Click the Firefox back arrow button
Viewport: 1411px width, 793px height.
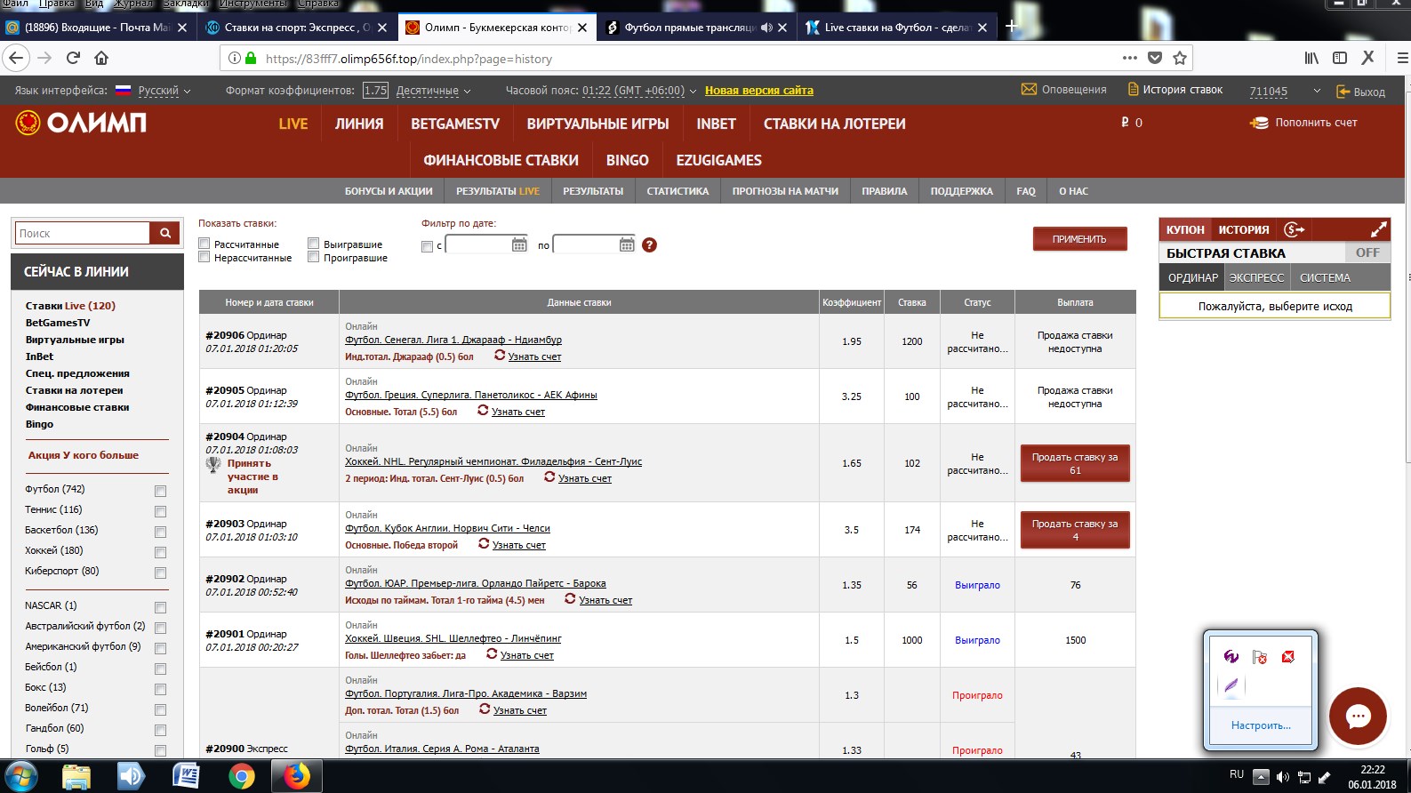pos(16,58)
